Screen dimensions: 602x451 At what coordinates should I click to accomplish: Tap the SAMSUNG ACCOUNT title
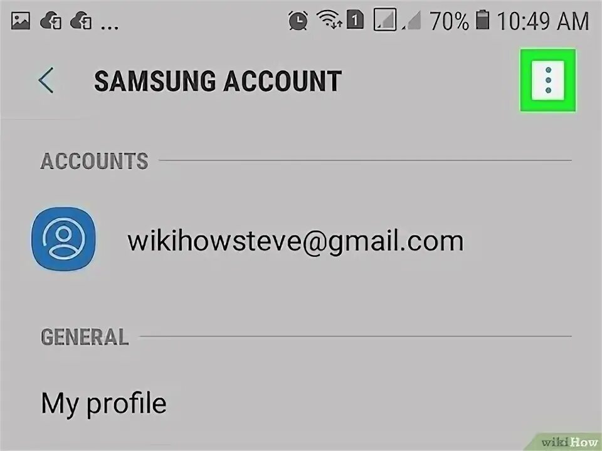[218, 81]
